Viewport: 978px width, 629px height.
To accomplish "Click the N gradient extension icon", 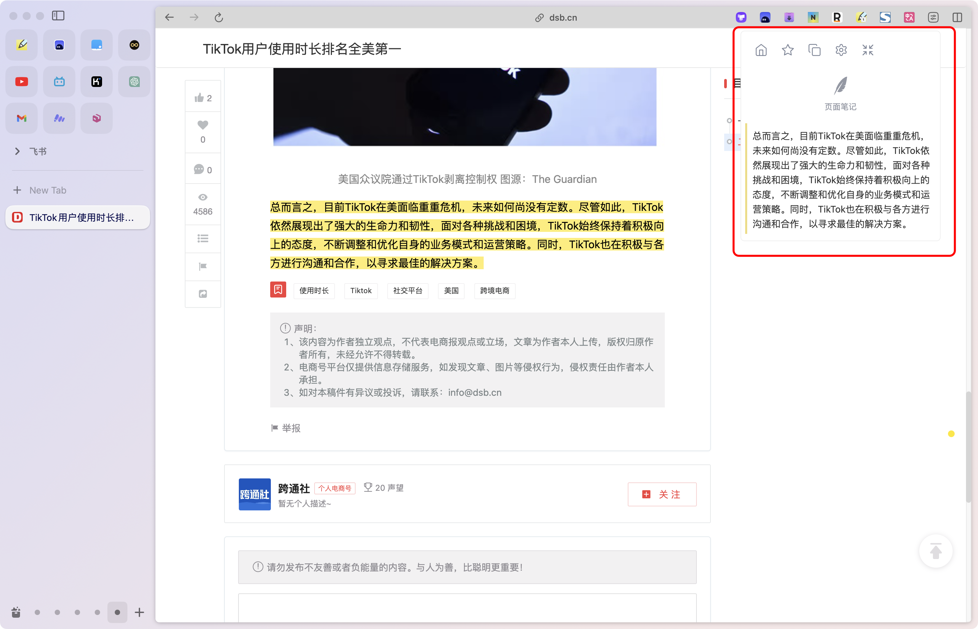I will [x=813, y=17].
